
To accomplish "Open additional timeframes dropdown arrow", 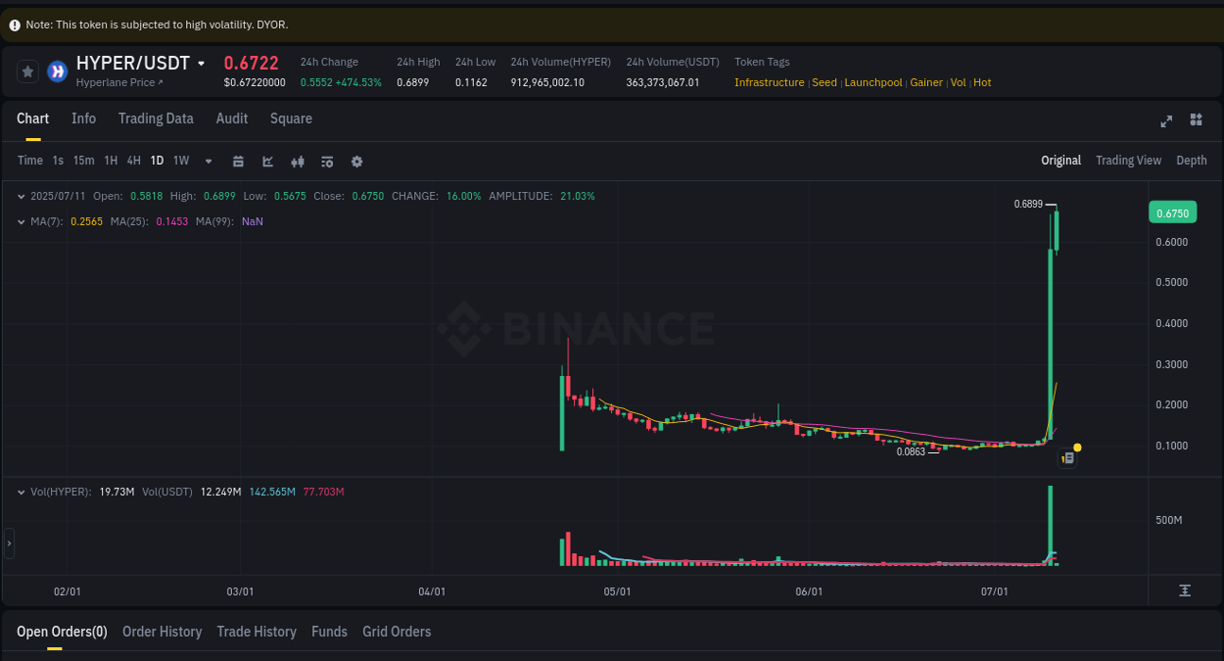I will [x=208, y=161].
